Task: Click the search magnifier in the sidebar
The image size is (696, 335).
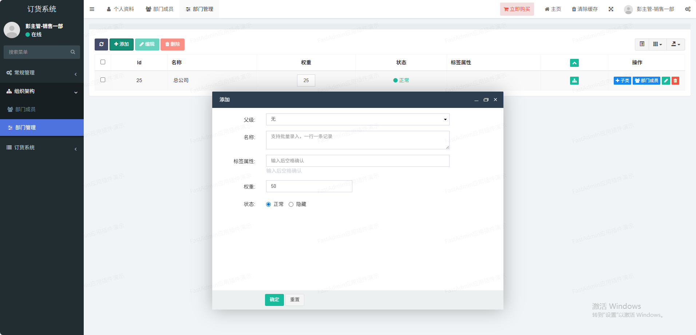Action: (x=73, y=52)
